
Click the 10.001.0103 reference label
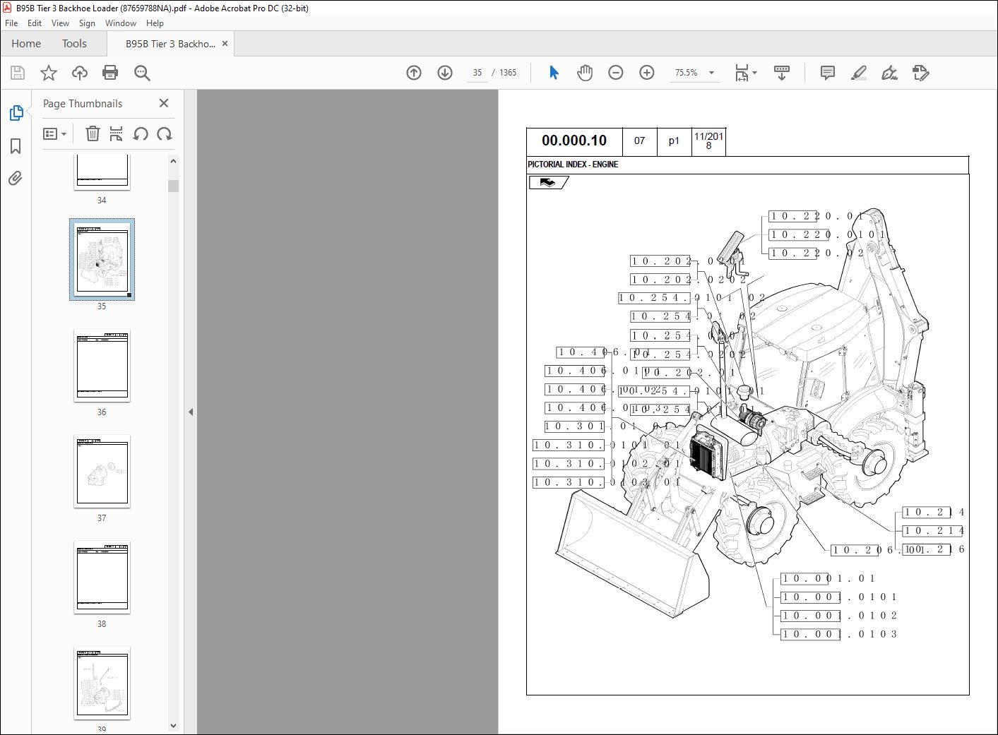pyautogui.click(x=839, y=634)
